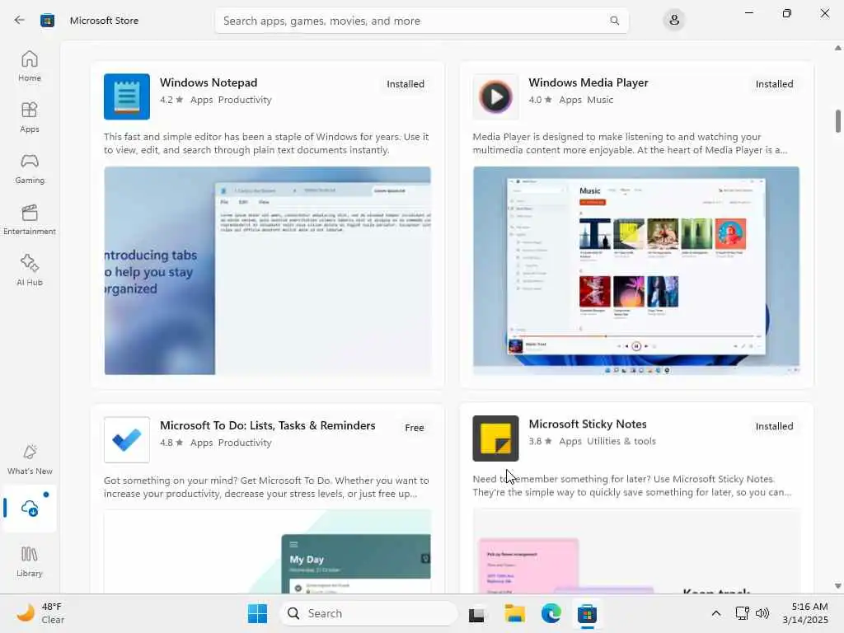Click Music category under Windows Media Player
844x633 pixels.
600,100
